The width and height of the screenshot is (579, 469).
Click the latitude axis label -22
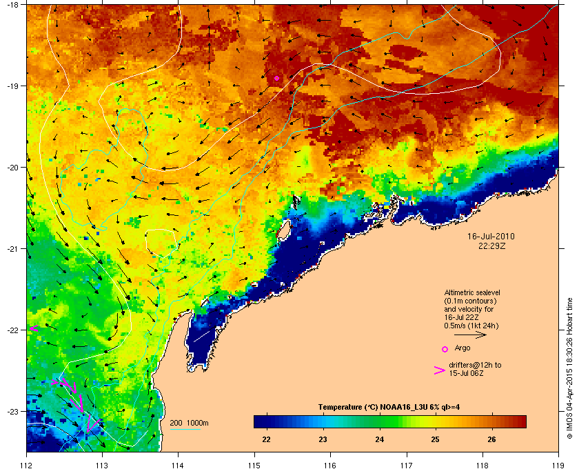[x=13, y=330]
